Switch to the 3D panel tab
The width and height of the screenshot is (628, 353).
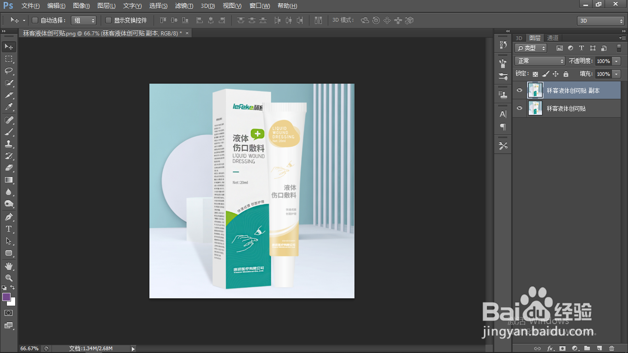(x=519, y=38)
